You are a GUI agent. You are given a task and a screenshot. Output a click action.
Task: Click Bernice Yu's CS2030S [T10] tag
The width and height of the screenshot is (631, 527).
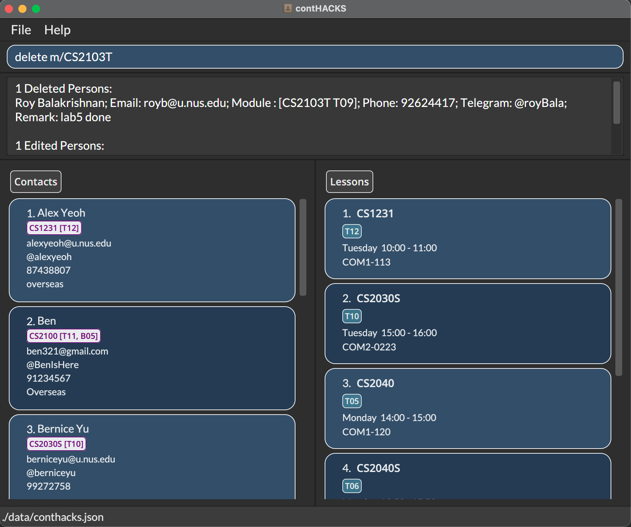coord(56,444)
